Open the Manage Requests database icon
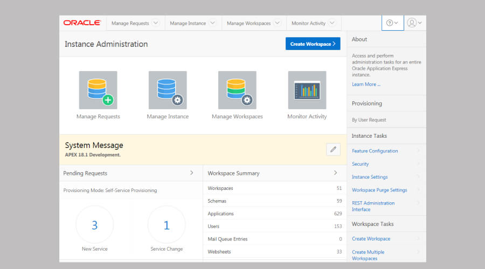 coord(98,90)
